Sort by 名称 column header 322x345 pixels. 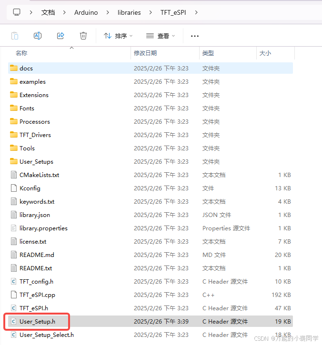(21, 53)
